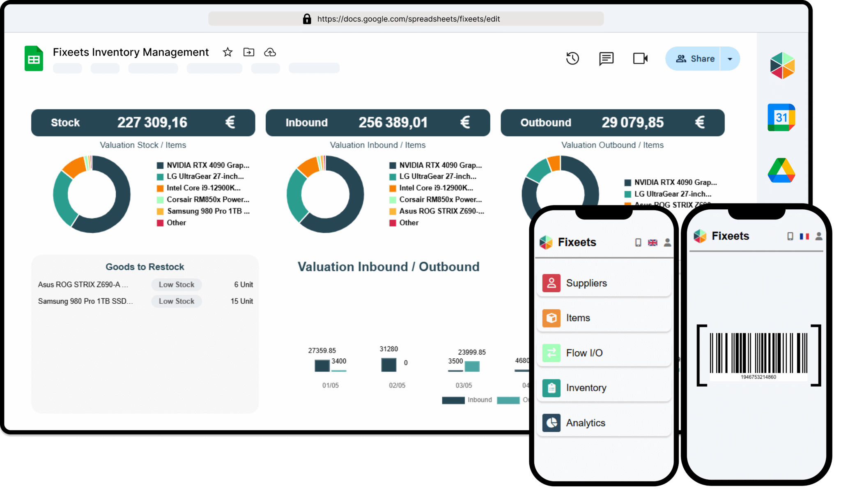Click Low Stock badge for Asus ROG STRIX
The image size is (841, 497).
click(177, 285)
